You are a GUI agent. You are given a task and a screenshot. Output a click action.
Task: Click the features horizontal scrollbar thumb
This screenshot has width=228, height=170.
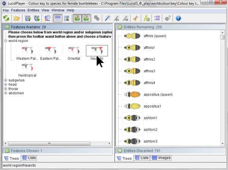pyautogui.click(x=49, y=143)
